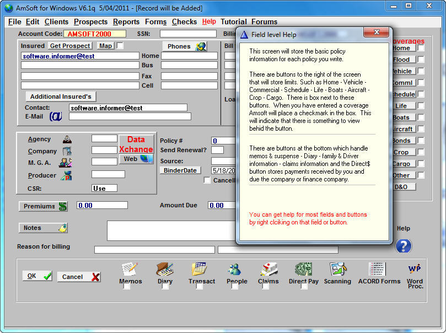Click the Premiums amount field
The image size is (446, 333).
tap(102, 205)
